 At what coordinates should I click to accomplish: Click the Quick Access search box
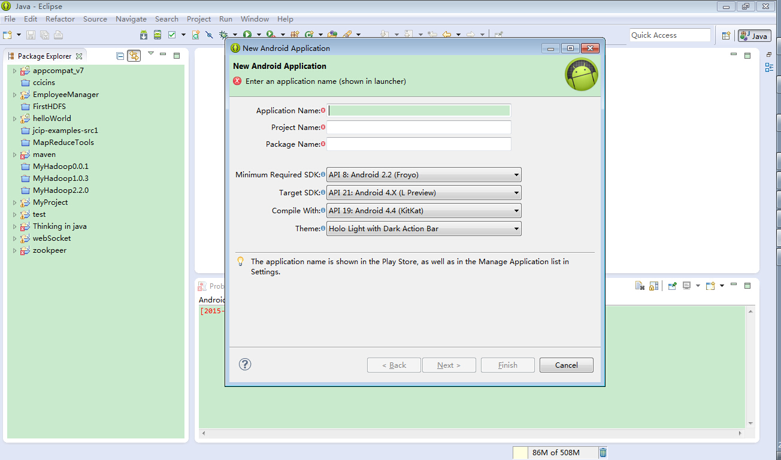point(670,35)
